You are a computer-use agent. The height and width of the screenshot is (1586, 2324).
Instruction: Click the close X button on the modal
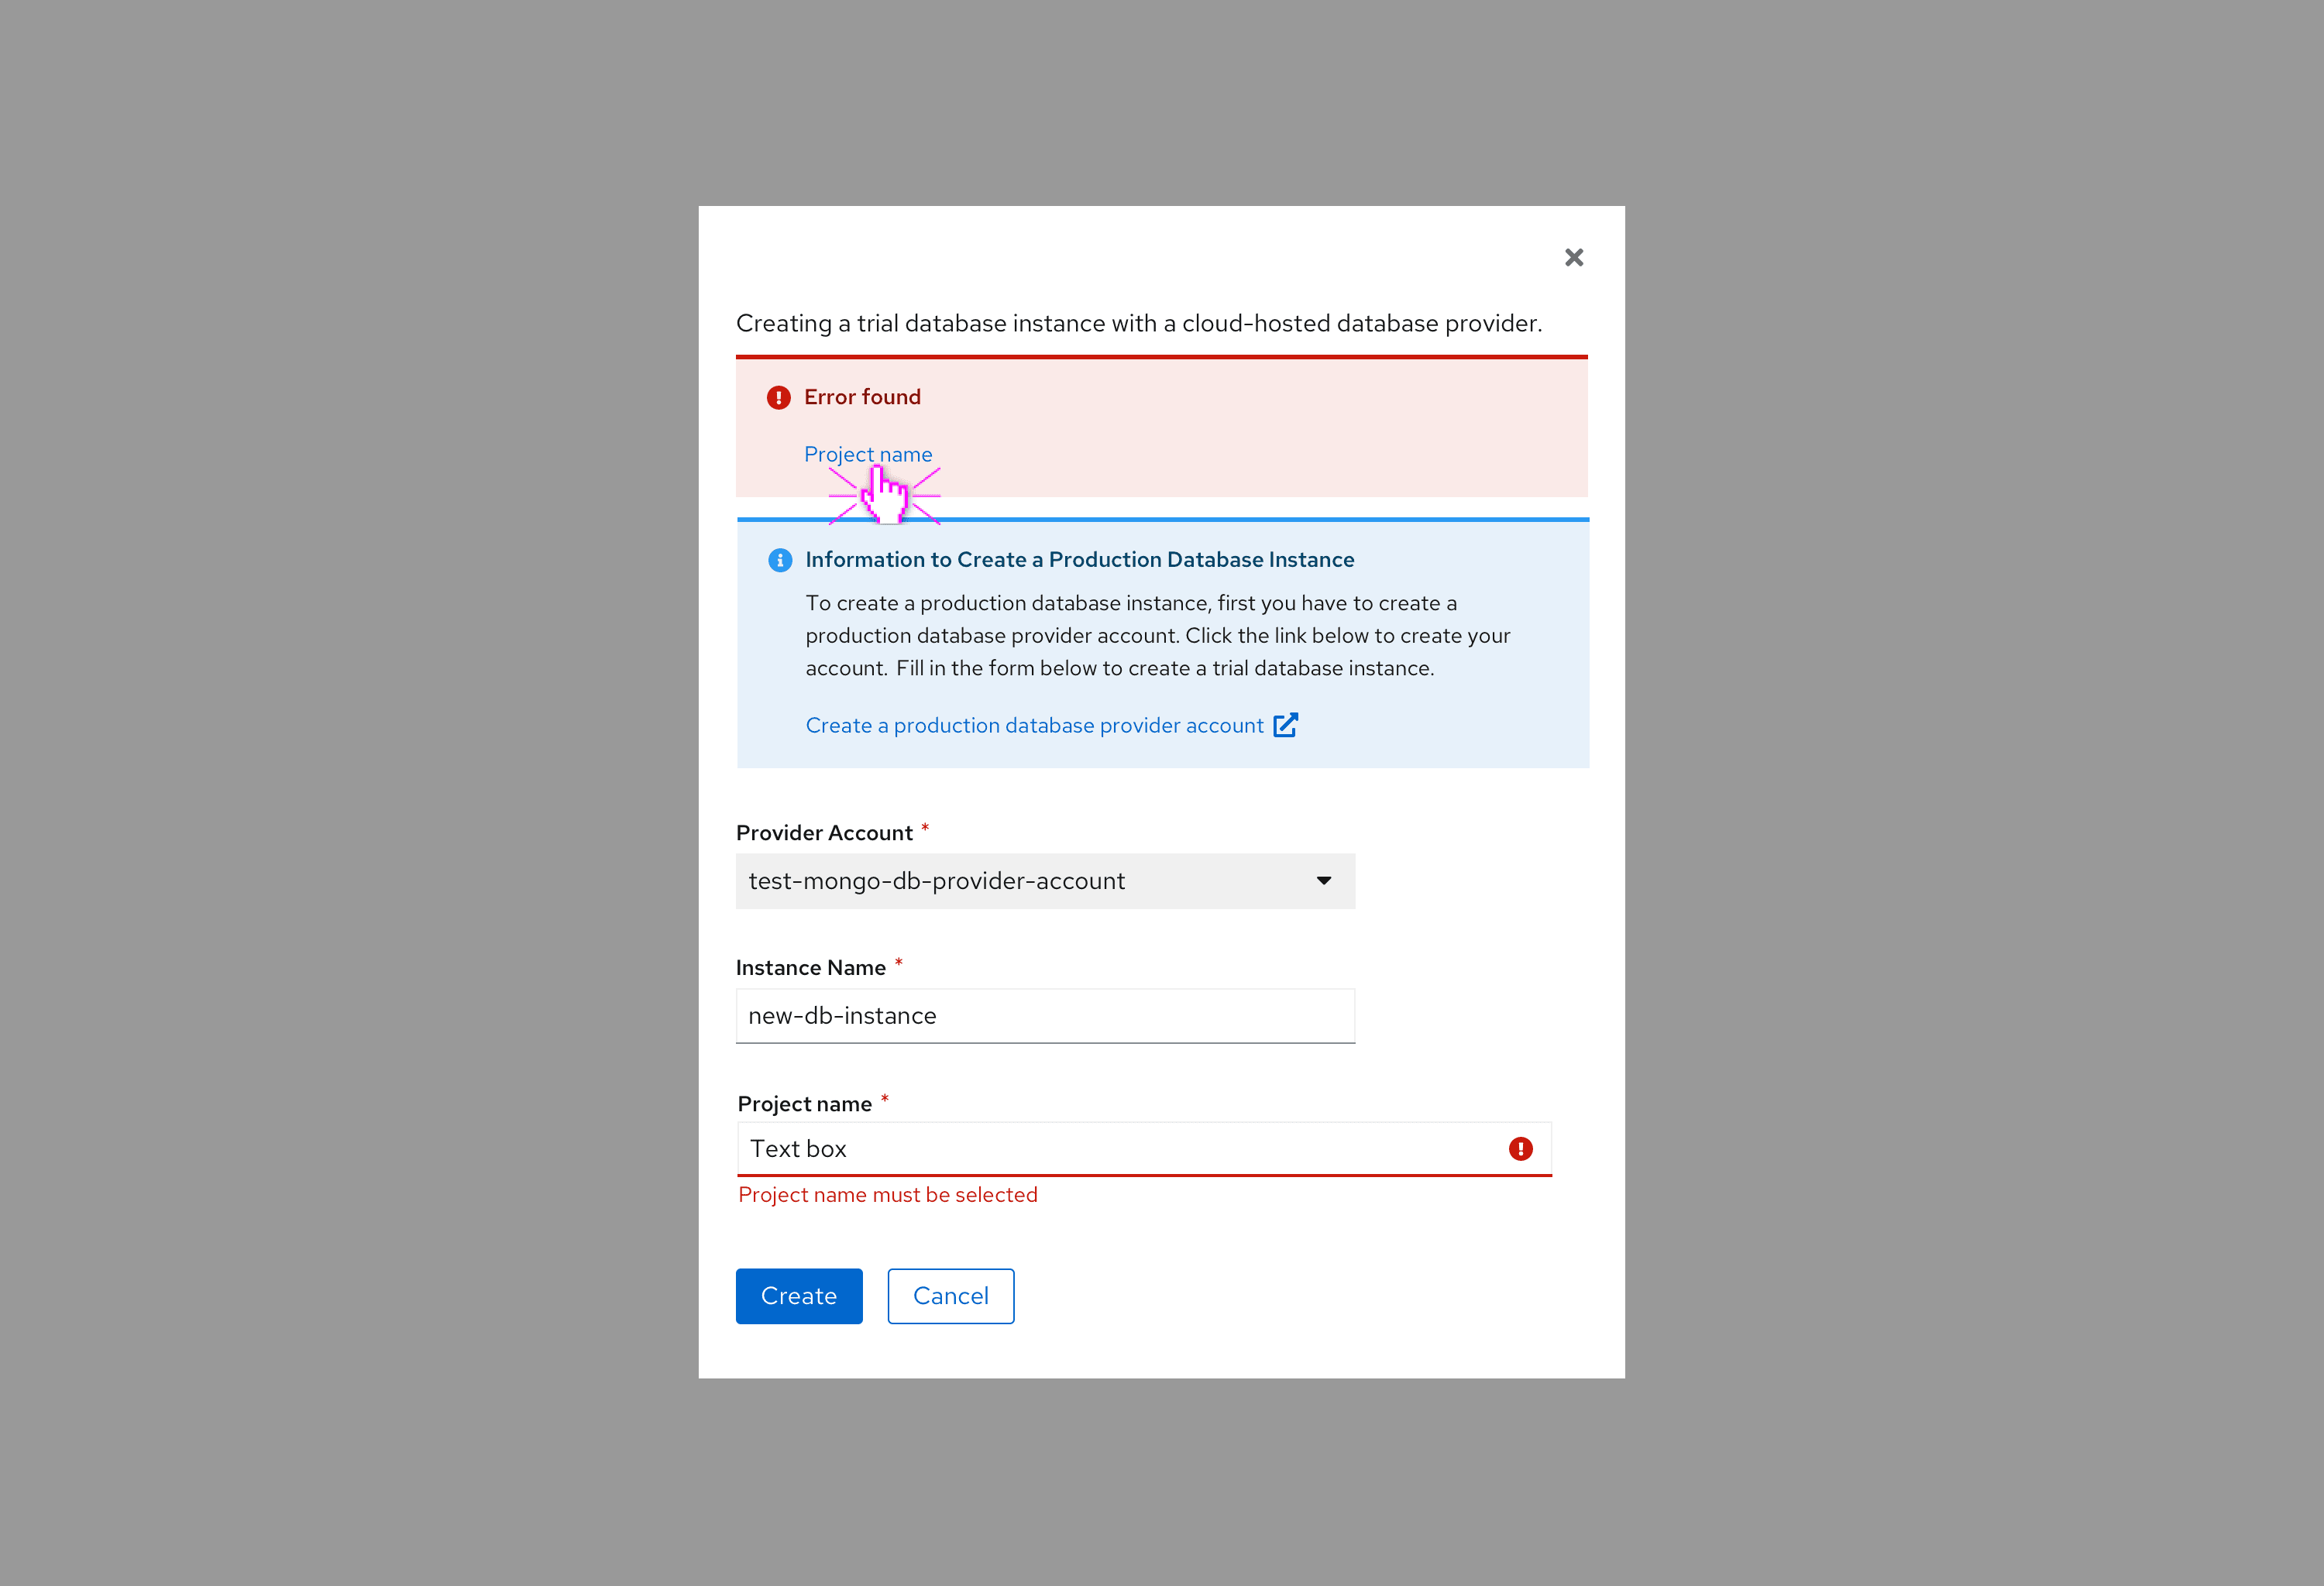click(1573, 256)
